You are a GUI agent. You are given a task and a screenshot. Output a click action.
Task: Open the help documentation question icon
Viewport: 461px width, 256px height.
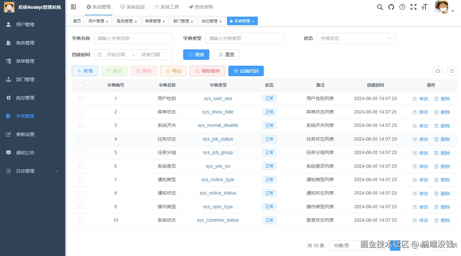coord(402,7)
